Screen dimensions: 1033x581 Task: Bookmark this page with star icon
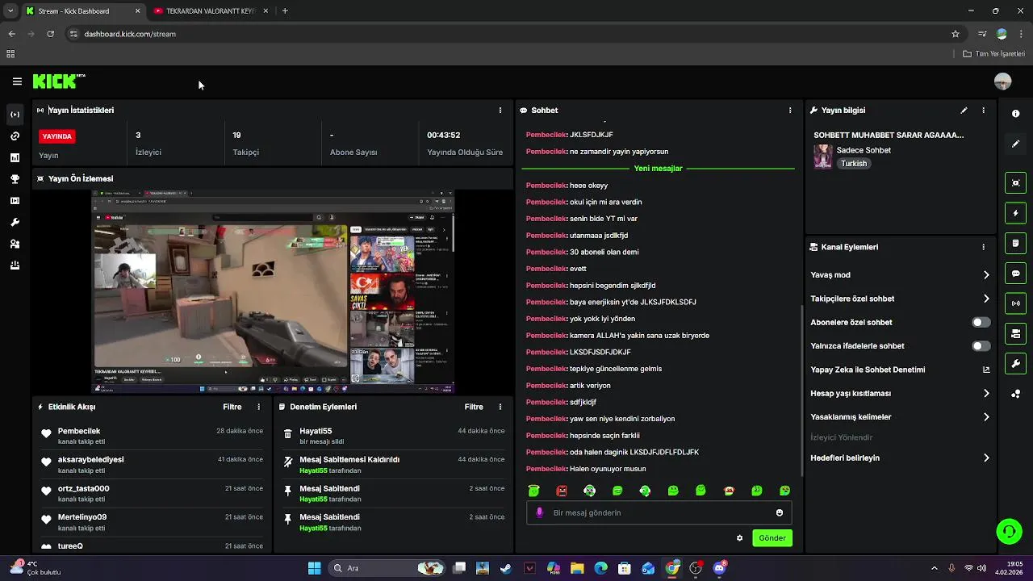tap(956, 34)
